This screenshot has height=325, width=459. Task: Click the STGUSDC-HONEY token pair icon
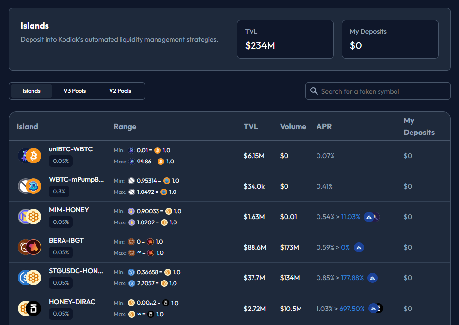(30, 278)
